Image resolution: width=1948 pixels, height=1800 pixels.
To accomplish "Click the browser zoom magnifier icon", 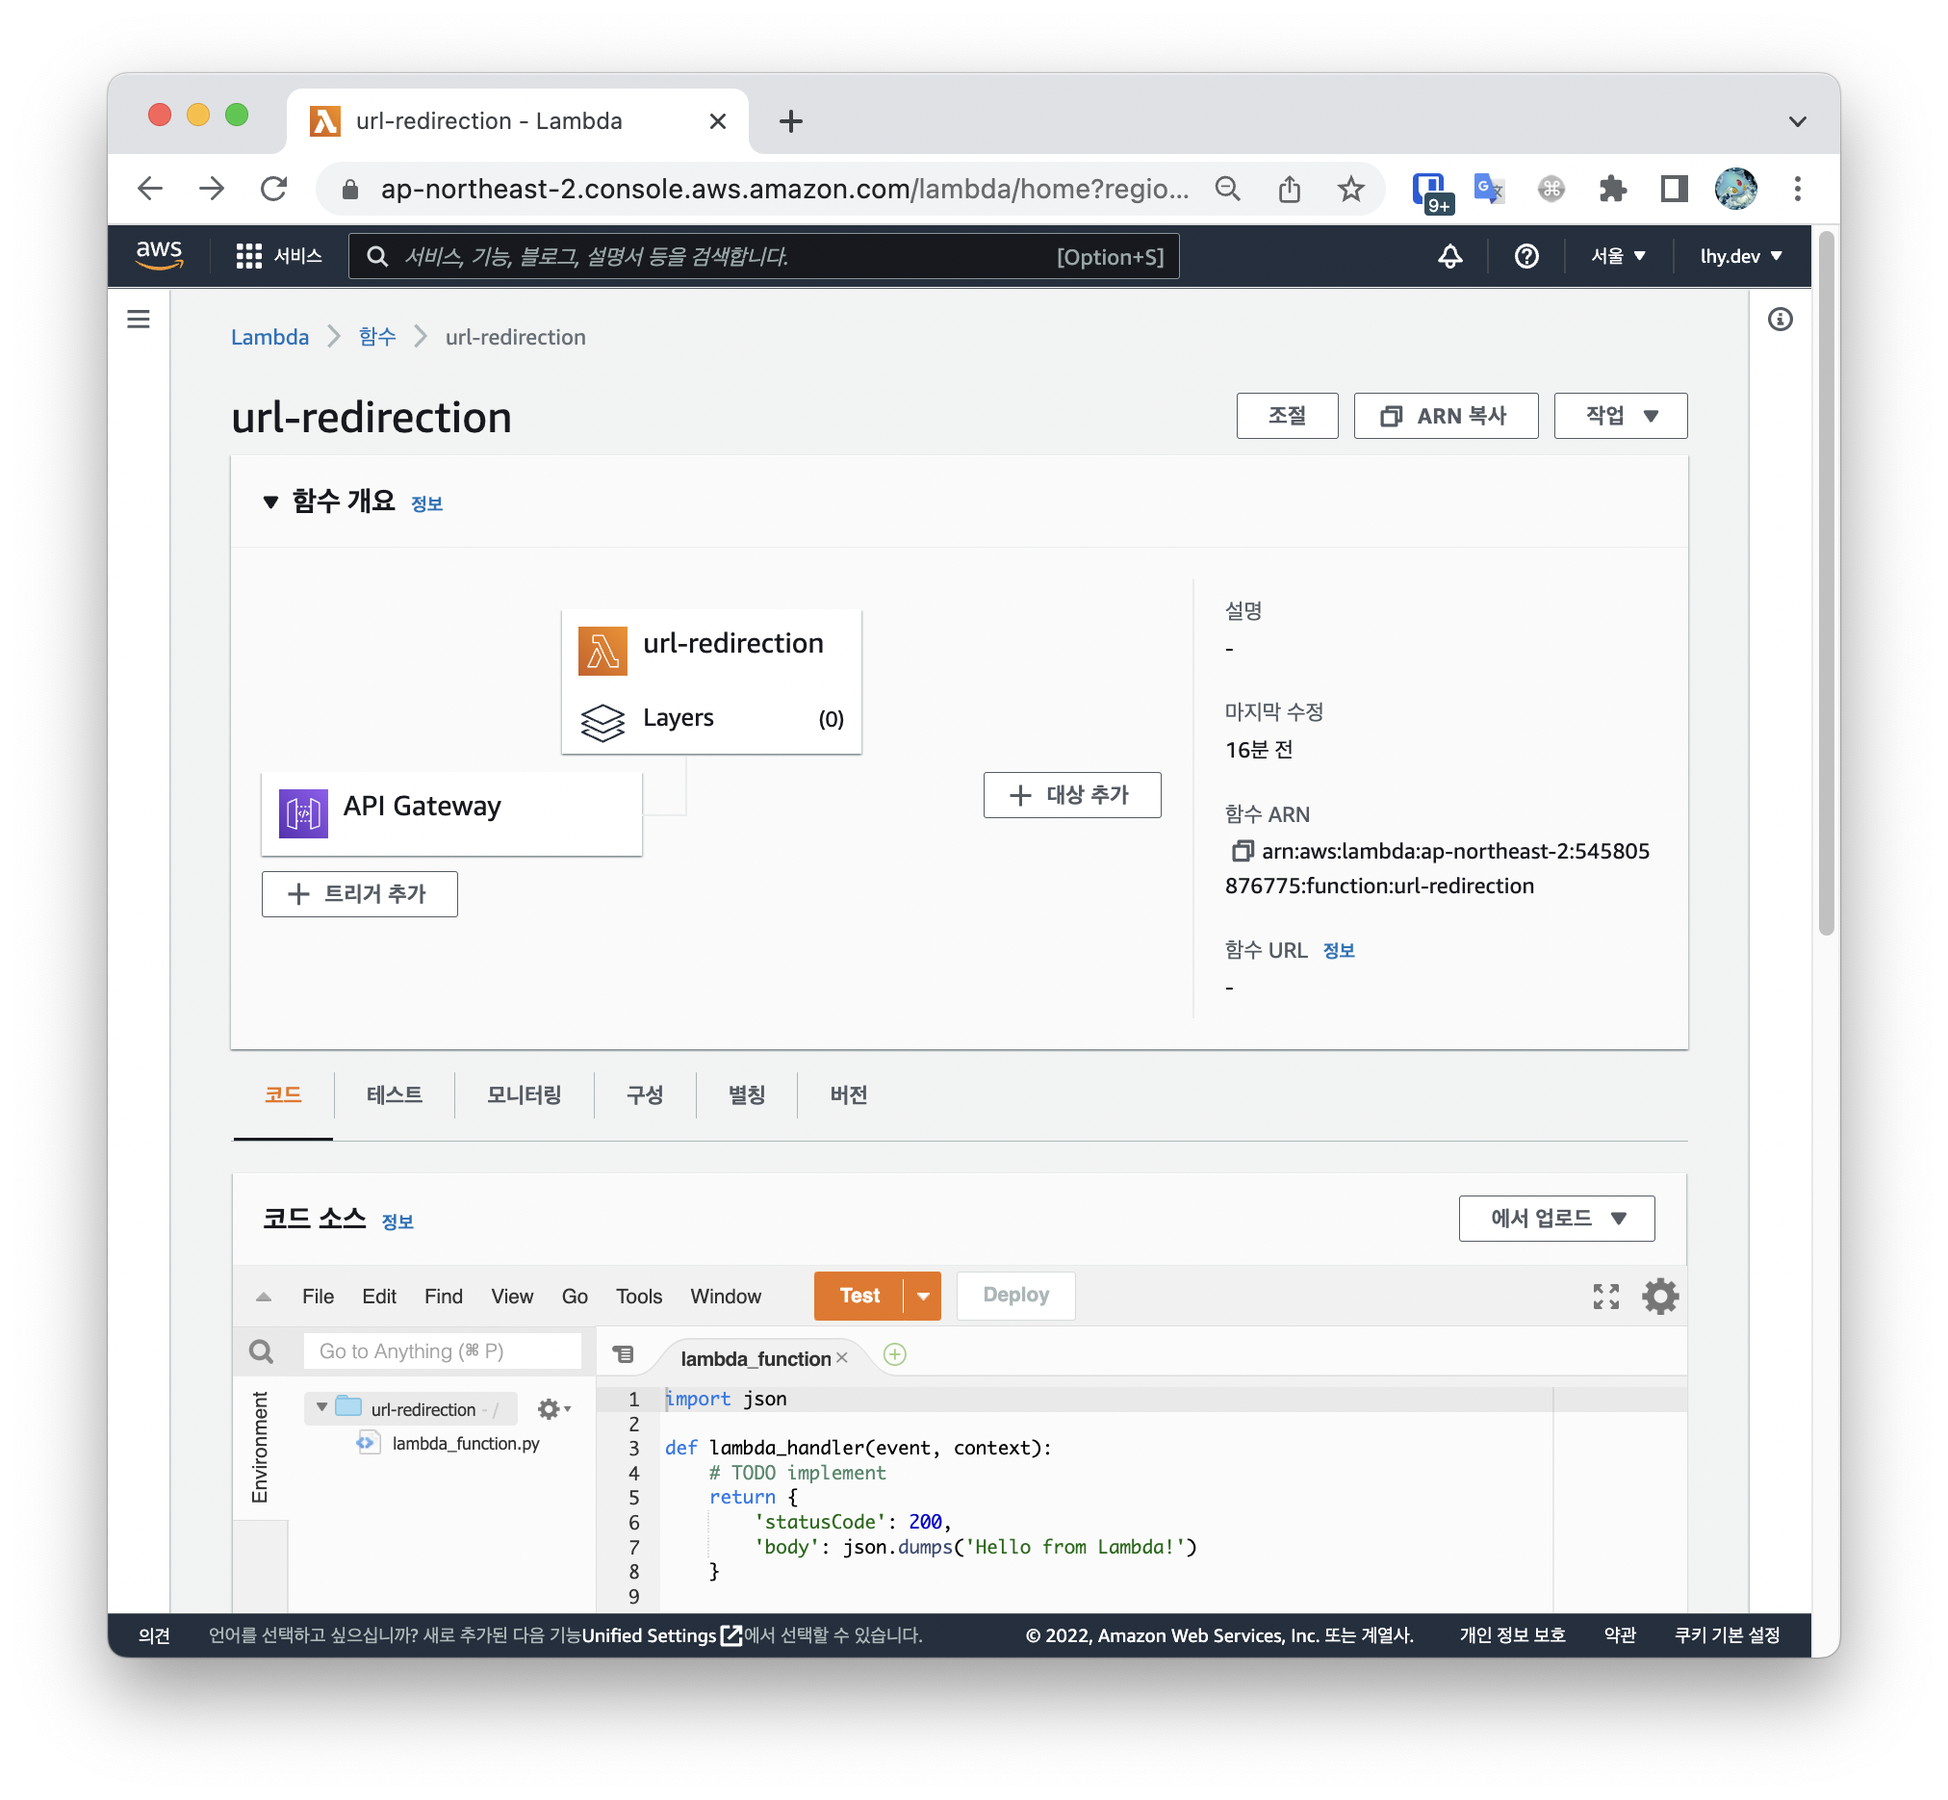I will click(1227, 189).
